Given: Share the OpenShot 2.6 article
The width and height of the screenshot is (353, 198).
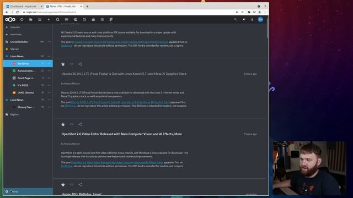Looking at the screenshot, I should point(80,124).
